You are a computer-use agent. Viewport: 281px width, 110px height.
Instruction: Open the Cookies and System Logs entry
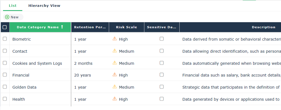pyautogui.click(x=37, y=63)
